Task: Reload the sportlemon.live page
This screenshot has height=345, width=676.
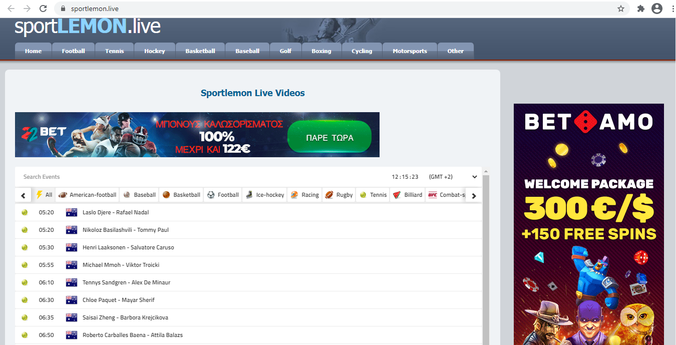Action: (x=43, y=9)
